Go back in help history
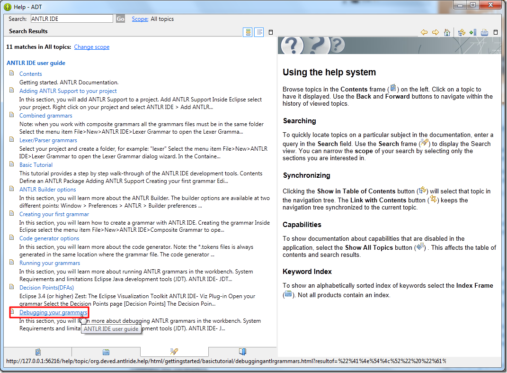 click(x=424, y=32)
